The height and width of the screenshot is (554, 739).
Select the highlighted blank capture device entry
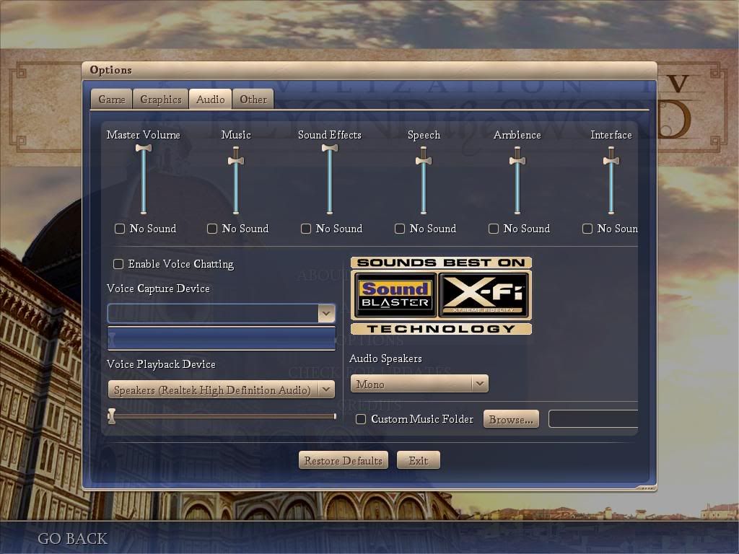[x=222, y=338]
